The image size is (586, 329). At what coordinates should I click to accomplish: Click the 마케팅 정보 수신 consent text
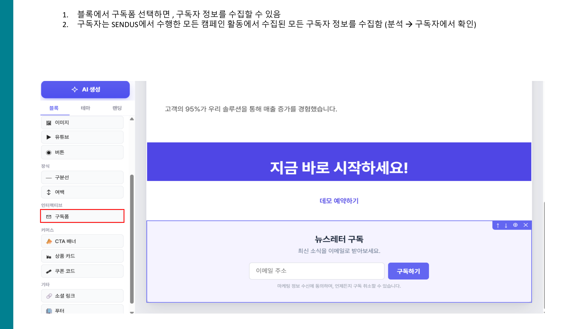(339, 286)
